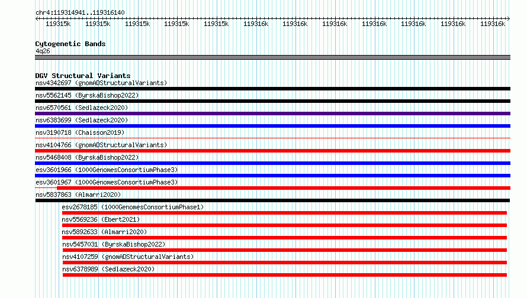The height and width of the screenshot is (298, 527).
Task: Open the esv2678185 1000GenomesConsortiumPhase1 label
Action: 133,207
